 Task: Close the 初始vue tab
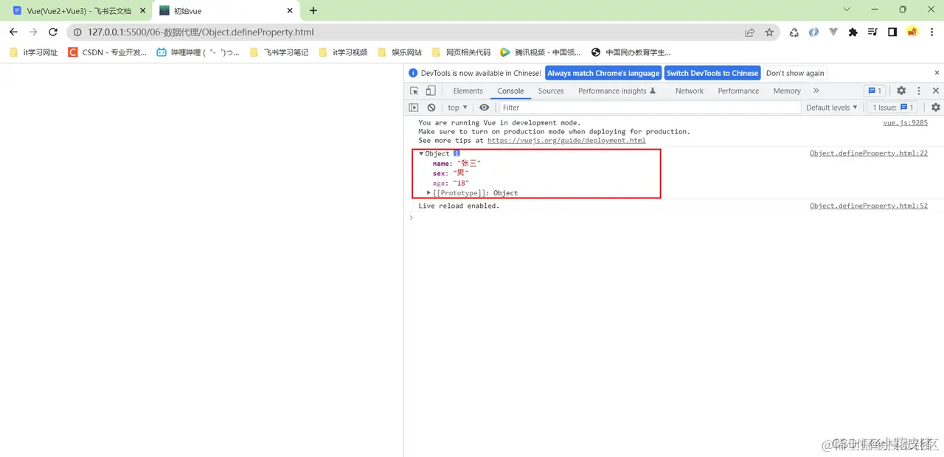click(291, 11)
